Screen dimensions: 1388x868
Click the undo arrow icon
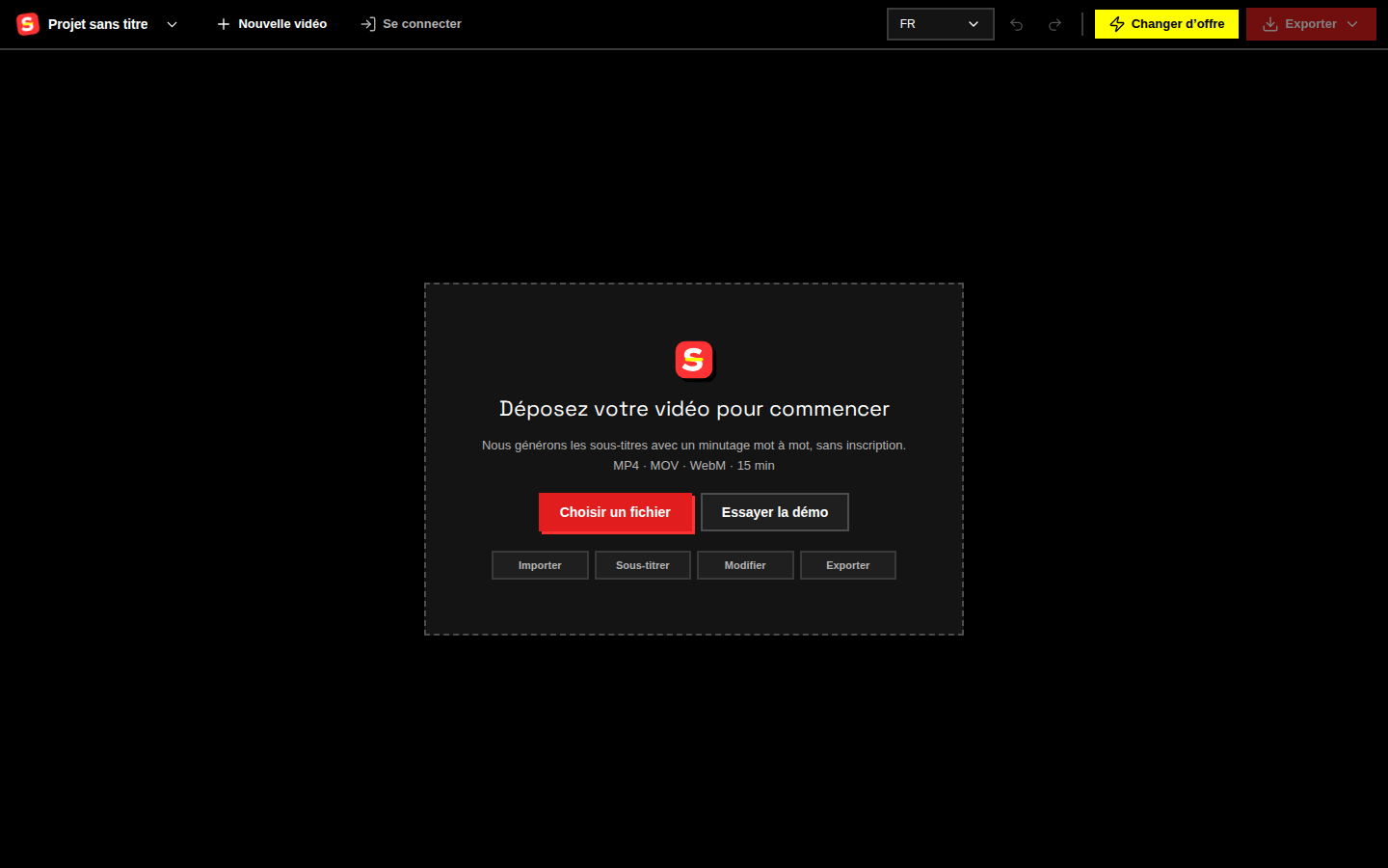point(1016,24)
